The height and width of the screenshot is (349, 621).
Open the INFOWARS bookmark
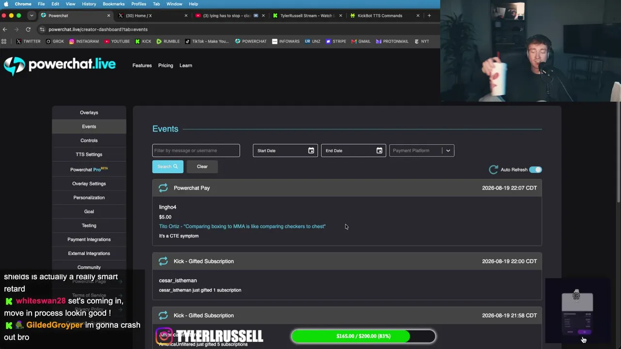(286, 41)
